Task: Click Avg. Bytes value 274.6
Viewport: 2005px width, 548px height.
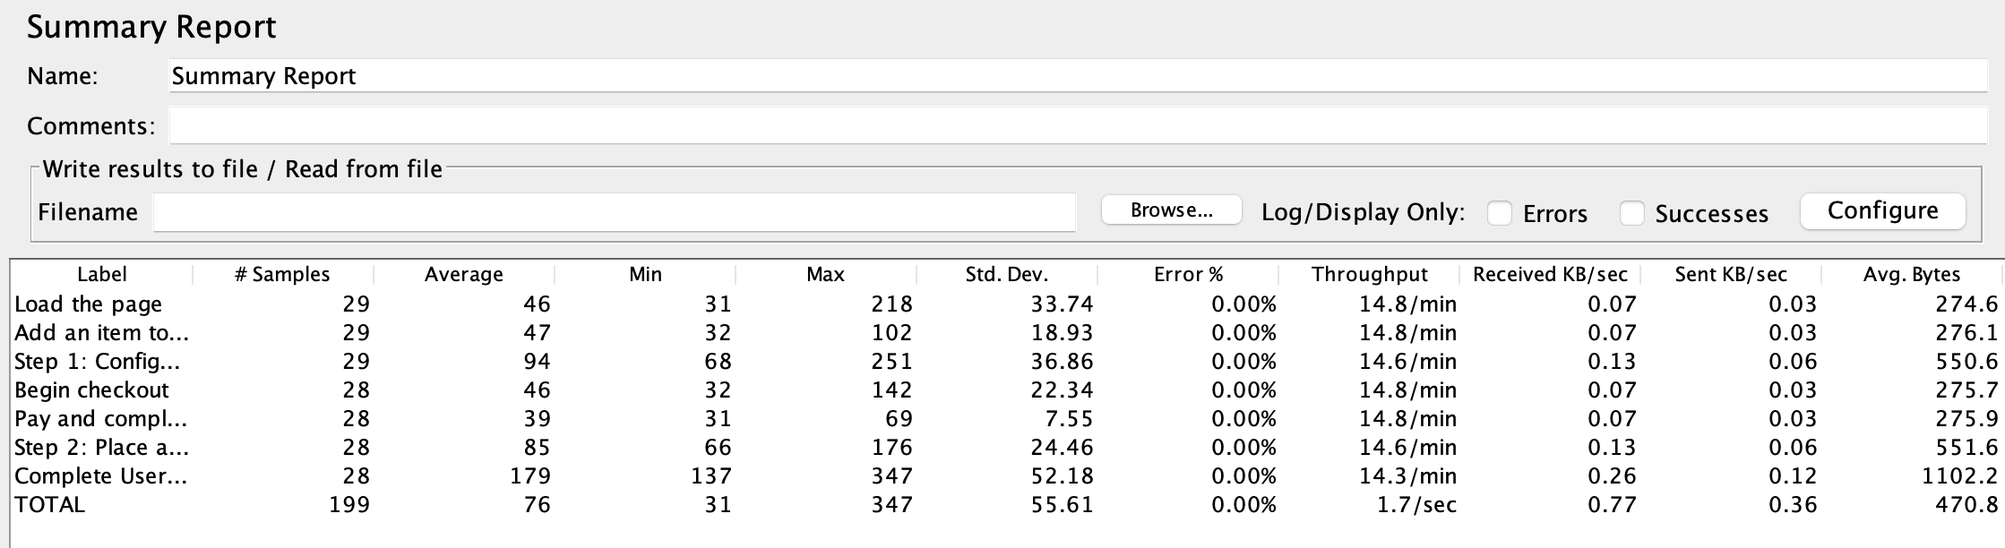Action: pos(1966,304)
